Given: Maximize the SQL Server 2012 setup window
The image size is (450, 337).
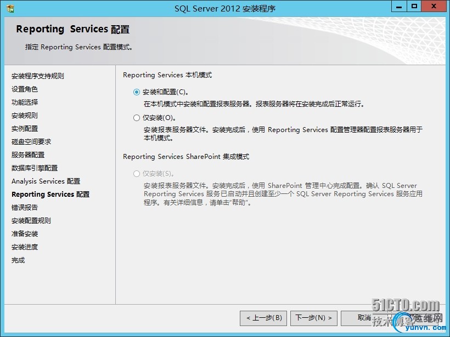Looking at the screenshot, I should pyautogui.click(x=414, y=7).
